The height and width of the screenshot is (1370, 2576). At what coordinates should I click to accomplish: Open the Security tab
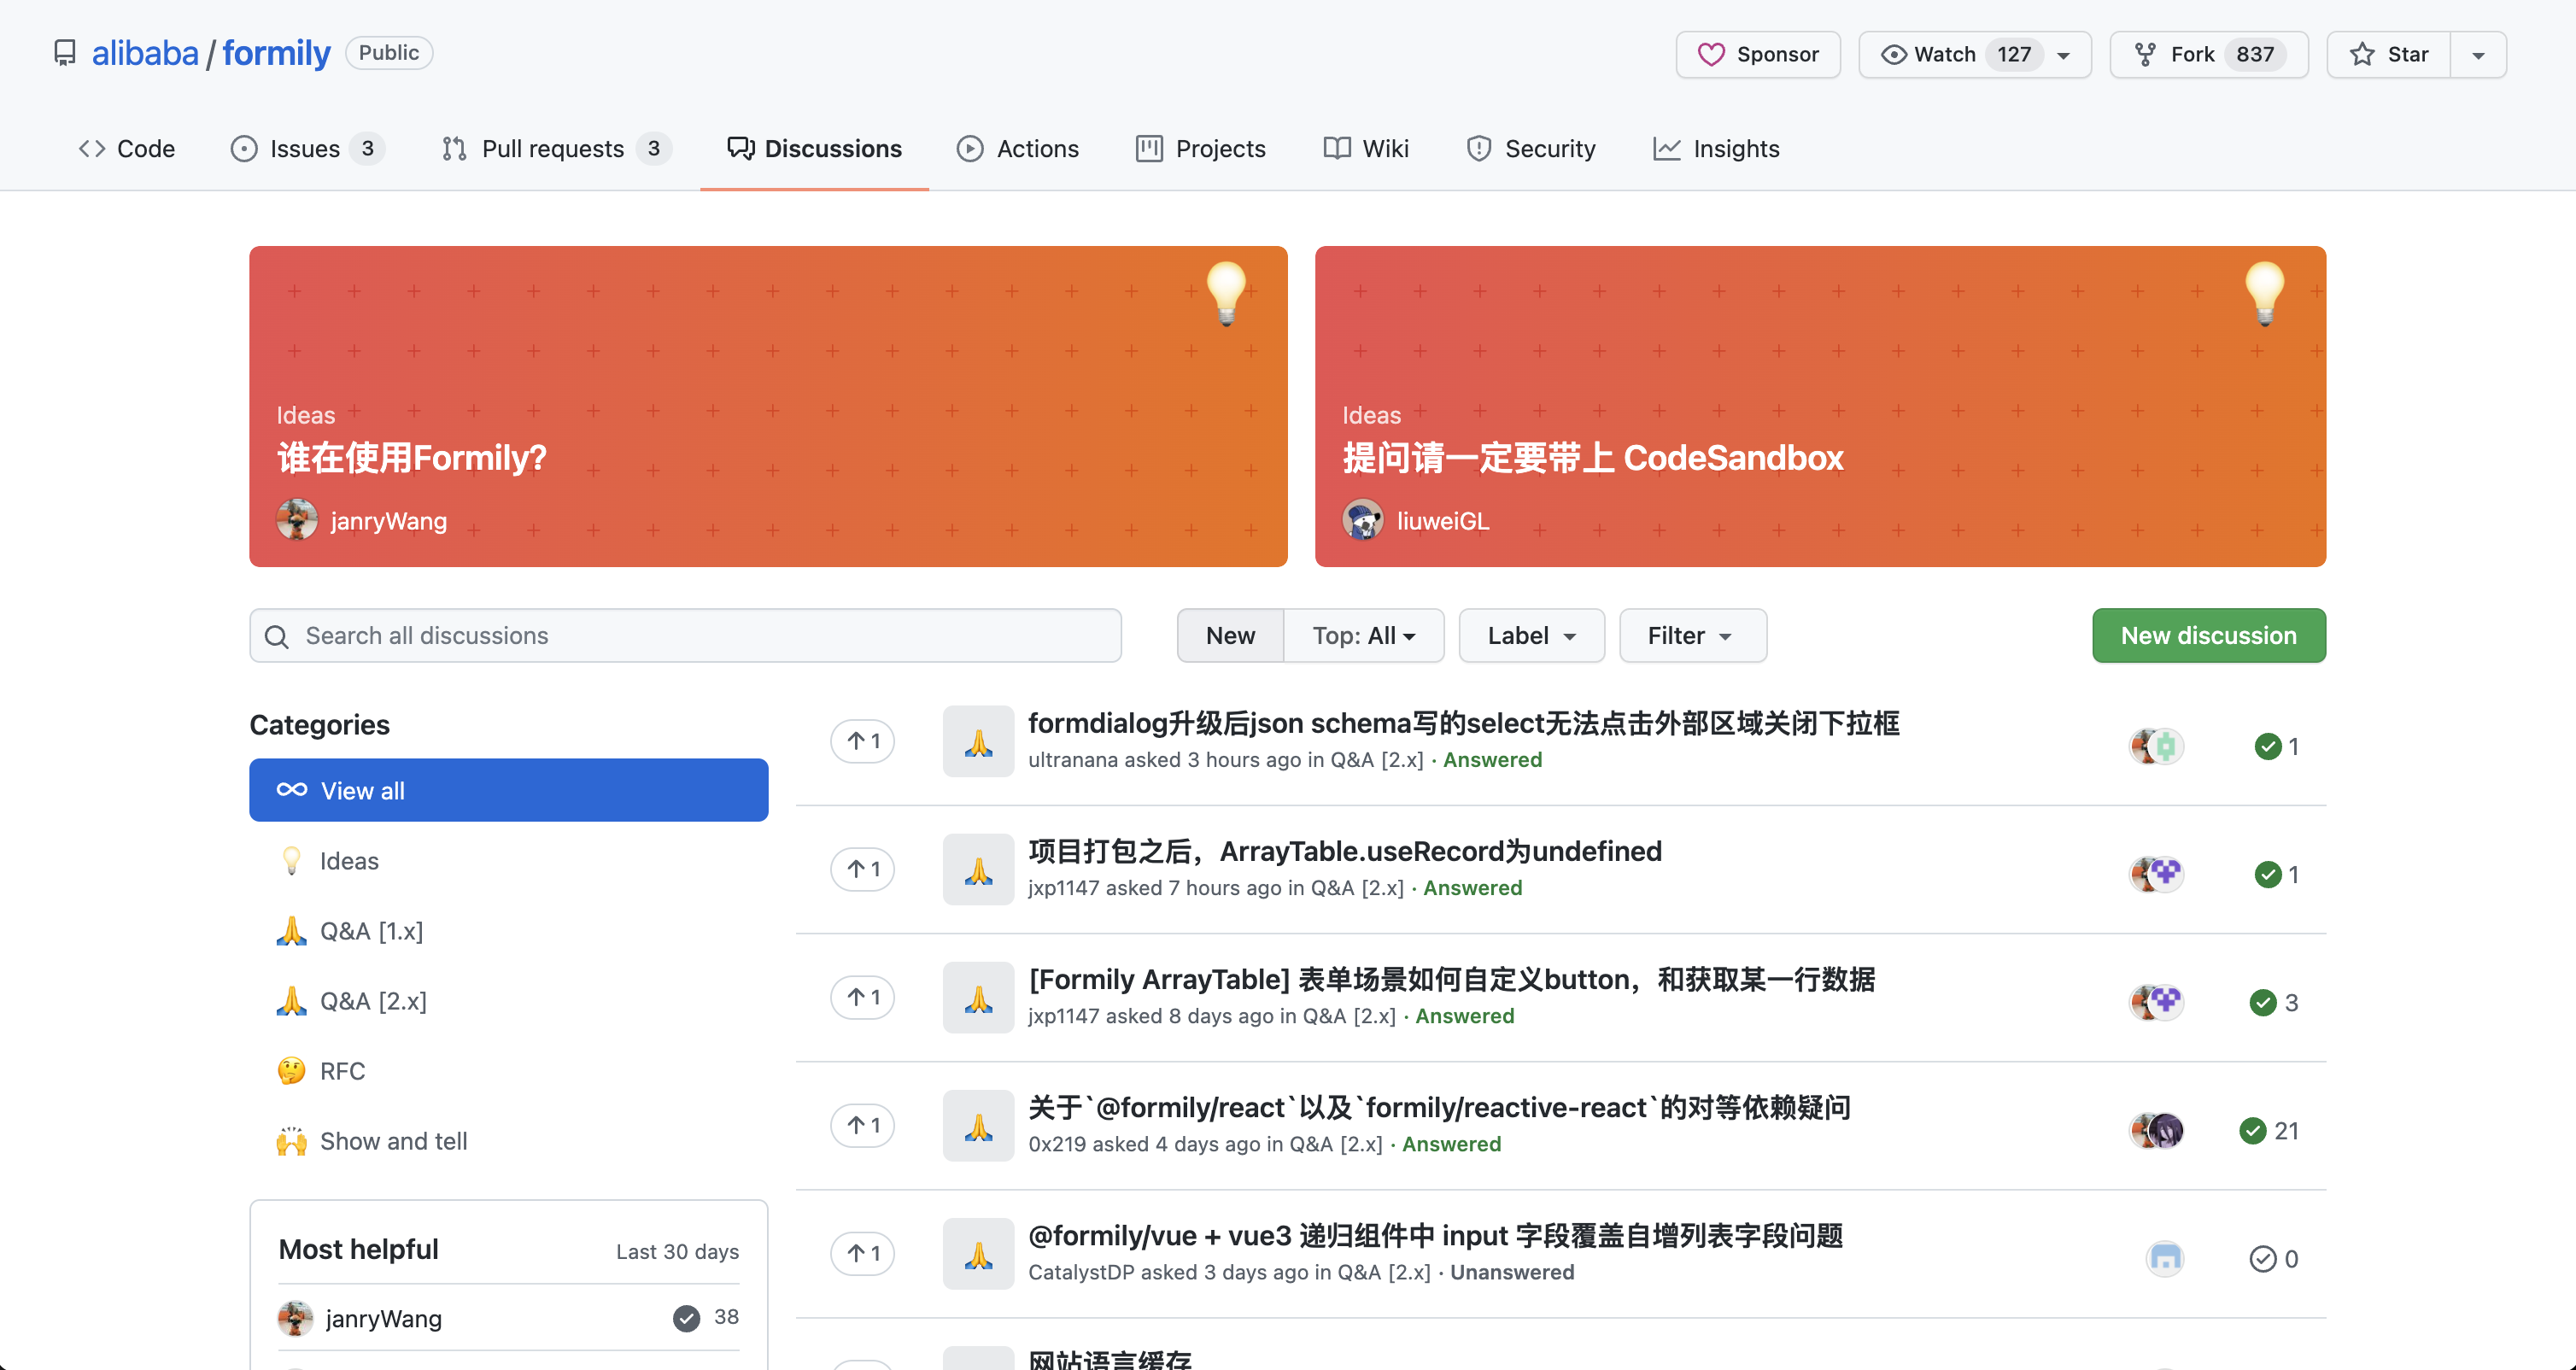(1531, 148)
